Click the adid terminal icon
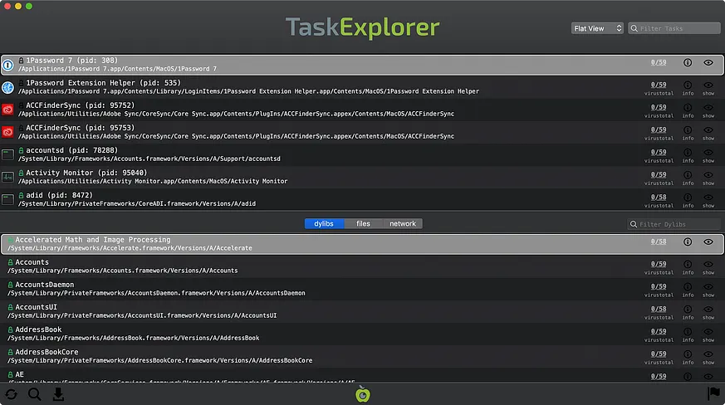The height and width of the screenshot is (405, 725). point(7,199)
